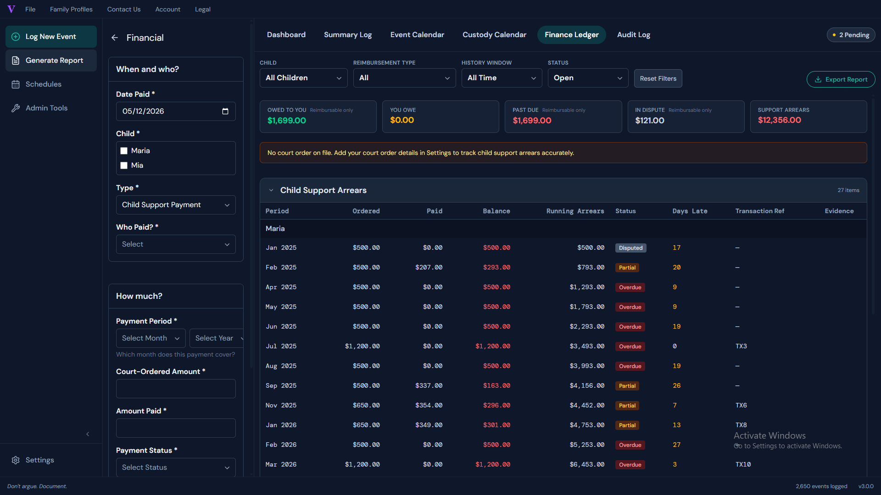The width and height of the screenshot is (881, 495).
Task: Open the Reimbursement Type filter dropdown
Action: pyautogui.click(x=405, y=78)
